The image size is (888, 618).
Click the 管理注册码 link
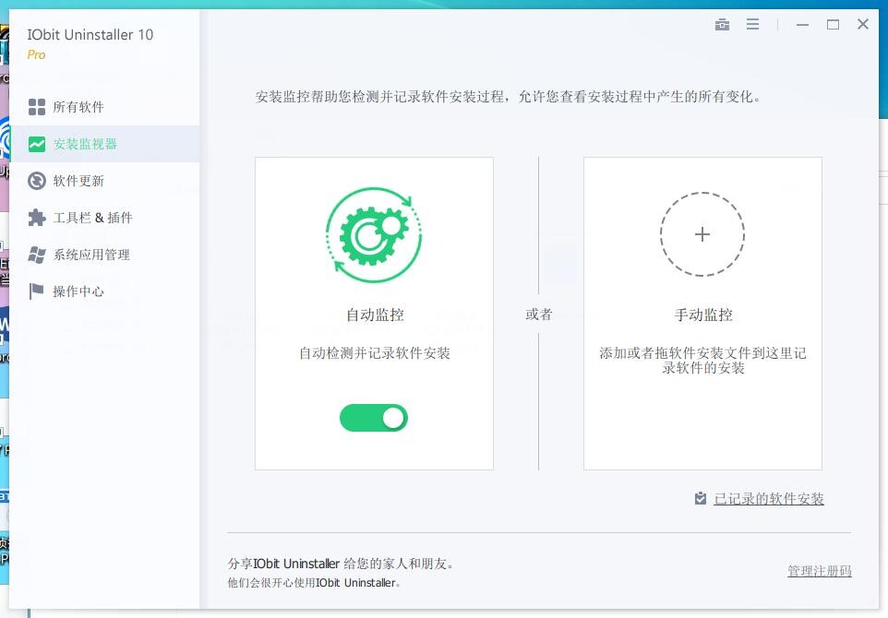pyautogui.click(x=819, y=571)
